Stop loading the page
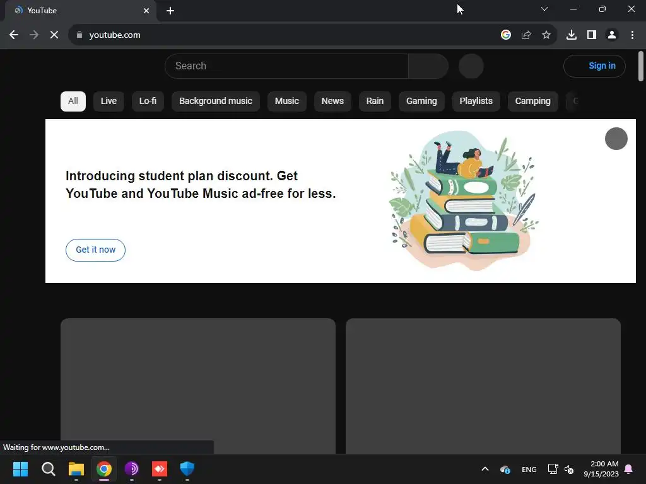This screenshot has height=484, width=646. (x=54, y=35)
